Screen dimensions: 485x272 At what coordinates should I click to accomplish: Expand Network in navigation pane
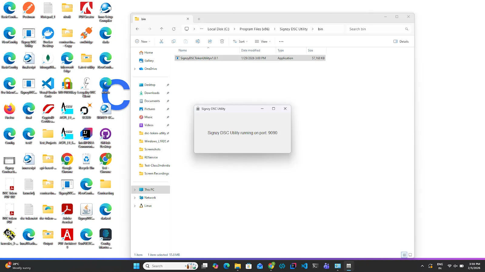tap(135, 198)
